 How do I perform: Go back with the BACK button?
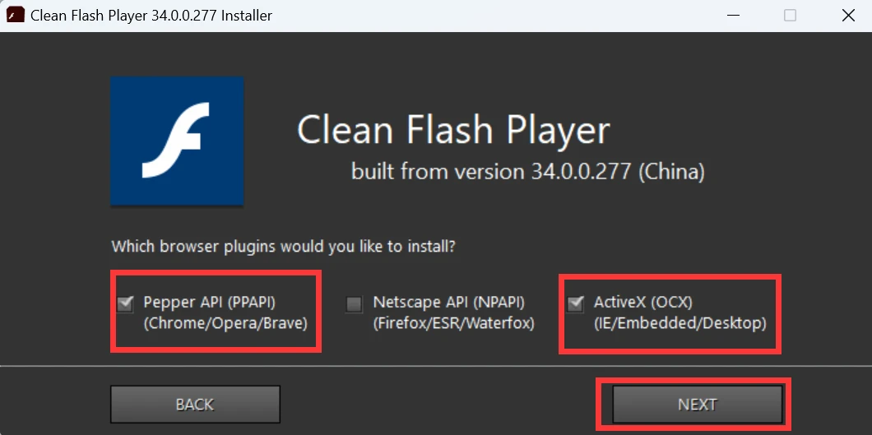point(195,405)
